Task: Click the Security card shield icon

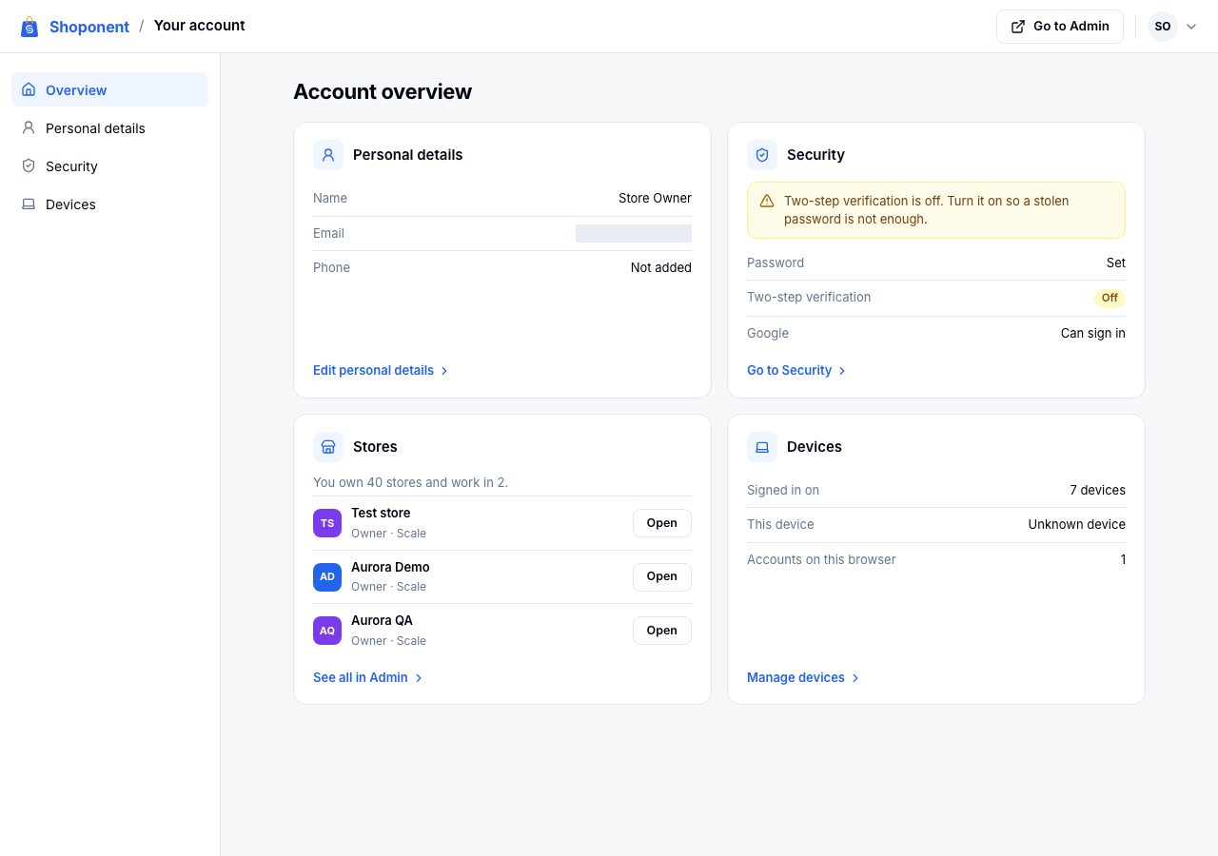Action: [762, 155]
